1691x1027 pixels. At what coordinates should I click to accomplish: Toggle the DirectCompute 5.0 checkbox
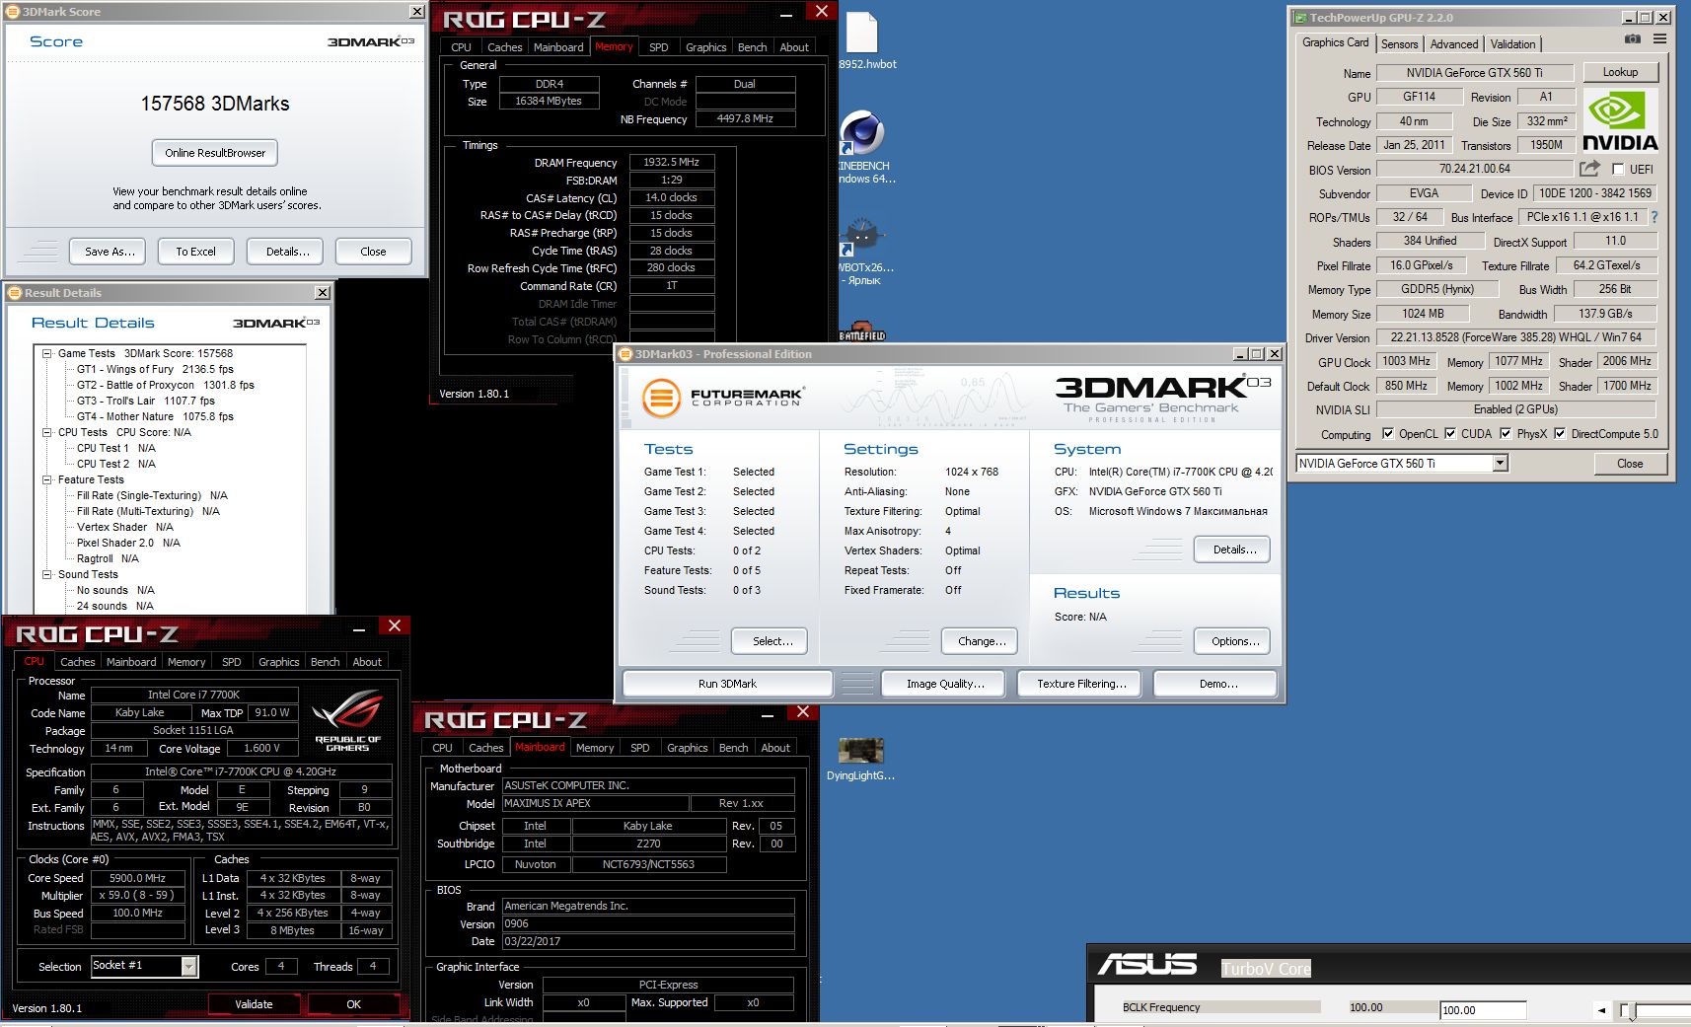click(x=1560, y=433)
